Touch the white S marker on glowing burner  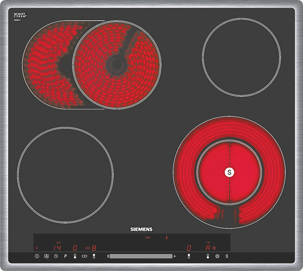(x=229, y=172)
